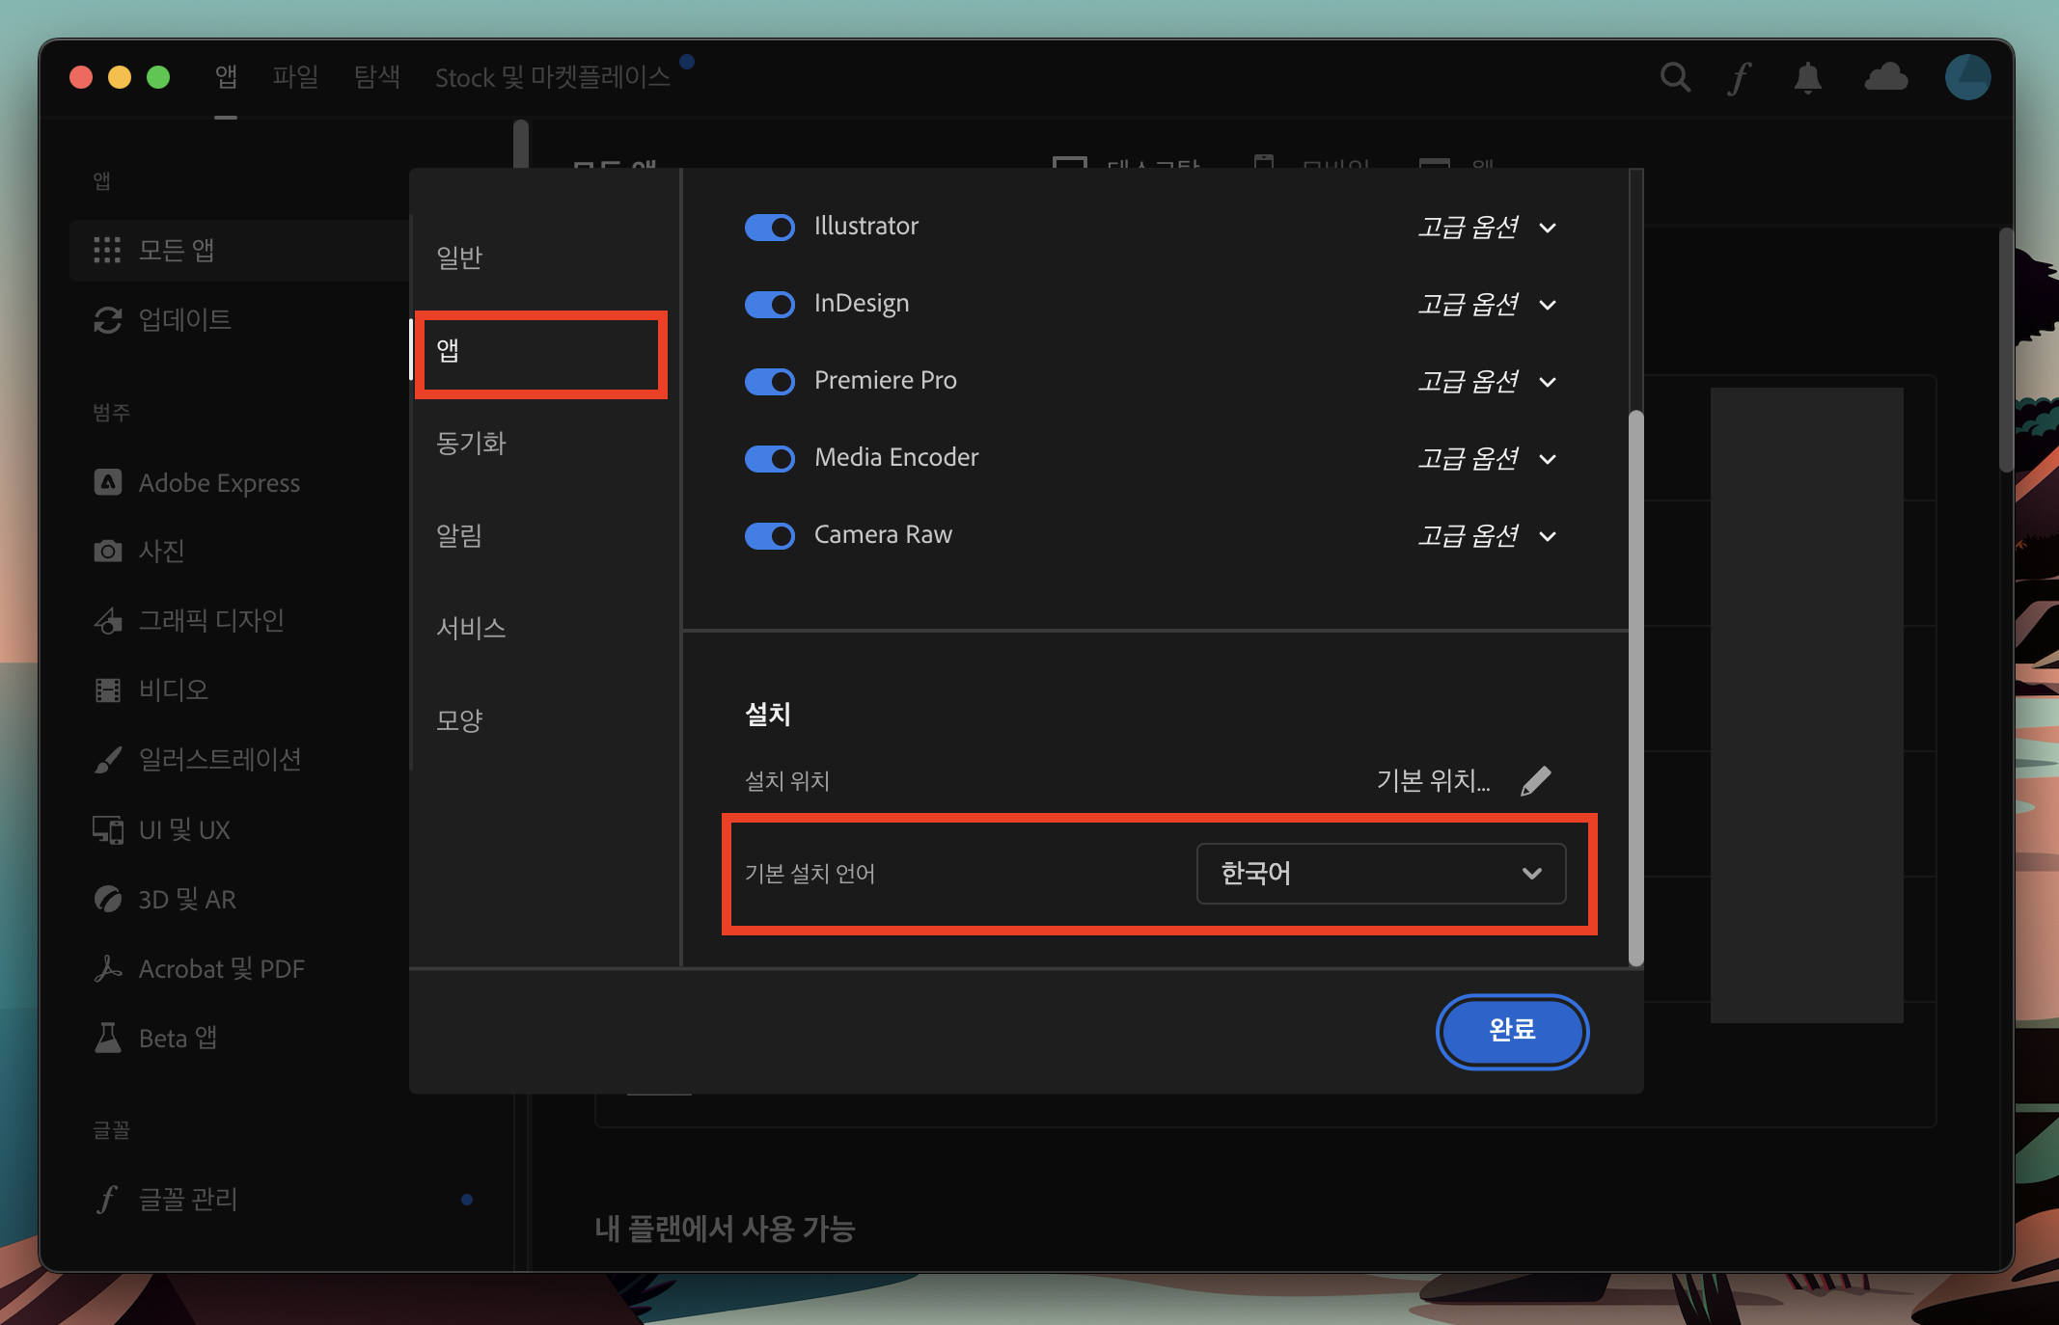Open notifications bell icon
Image resolution: width=2059 pixels, height=1325 pixels.
point(1807,77)
